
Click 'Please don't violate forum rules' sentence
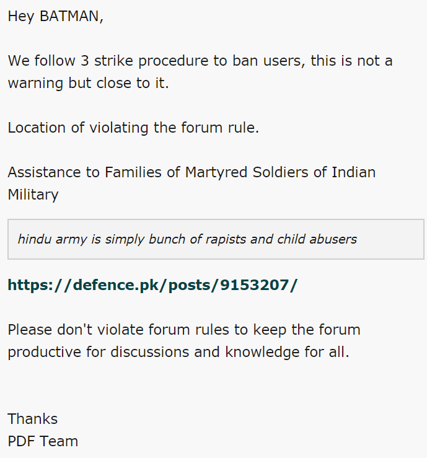tap(184, 330)
